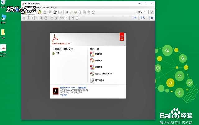Click the 打开.. open file link

coord(58,53)
